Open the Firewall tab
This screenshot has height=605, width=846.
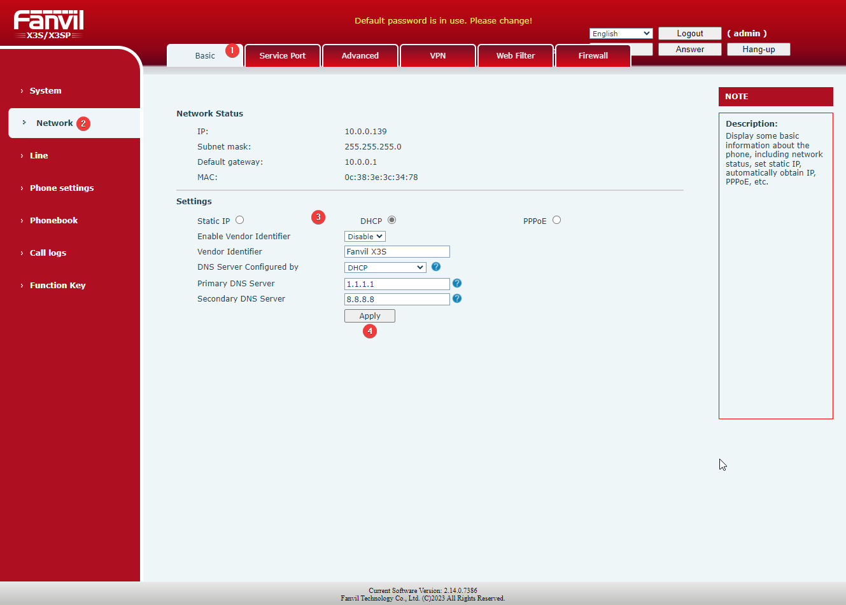pos(593,56)
